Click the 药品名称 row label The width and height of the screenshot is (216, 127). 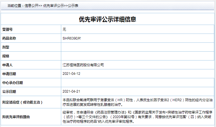9,38
